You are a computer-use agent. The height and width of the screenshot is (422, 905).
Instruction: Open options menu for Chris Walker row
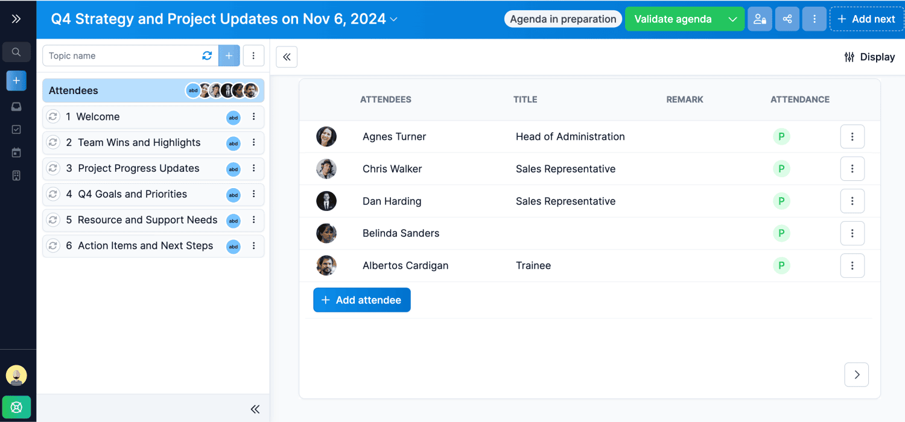852,169
